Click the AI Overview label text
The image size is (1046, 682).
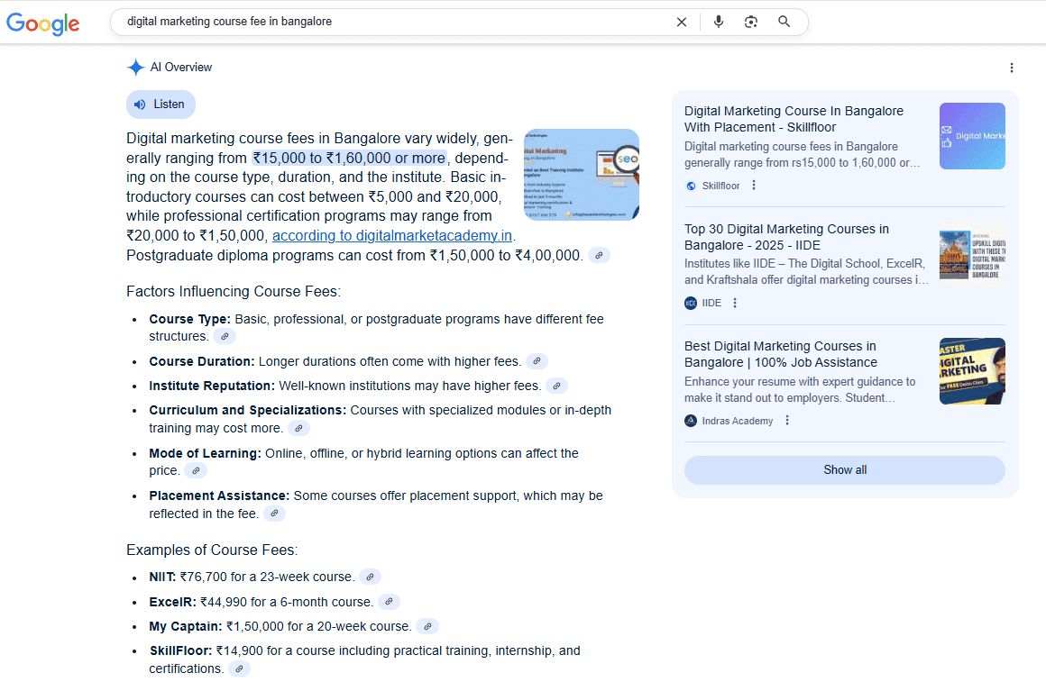point(180,68)
